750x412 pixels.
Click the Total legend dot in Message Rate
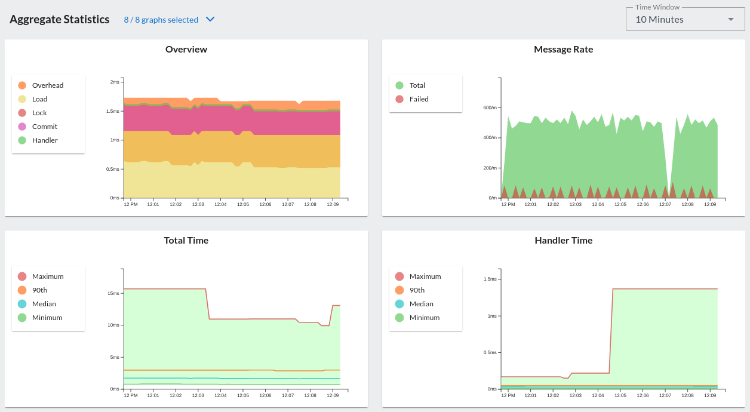tap(399, 85)
